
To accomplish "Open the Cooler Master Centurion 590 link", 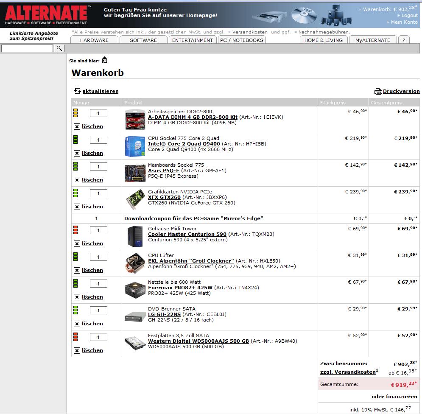I will pos(187,234).
